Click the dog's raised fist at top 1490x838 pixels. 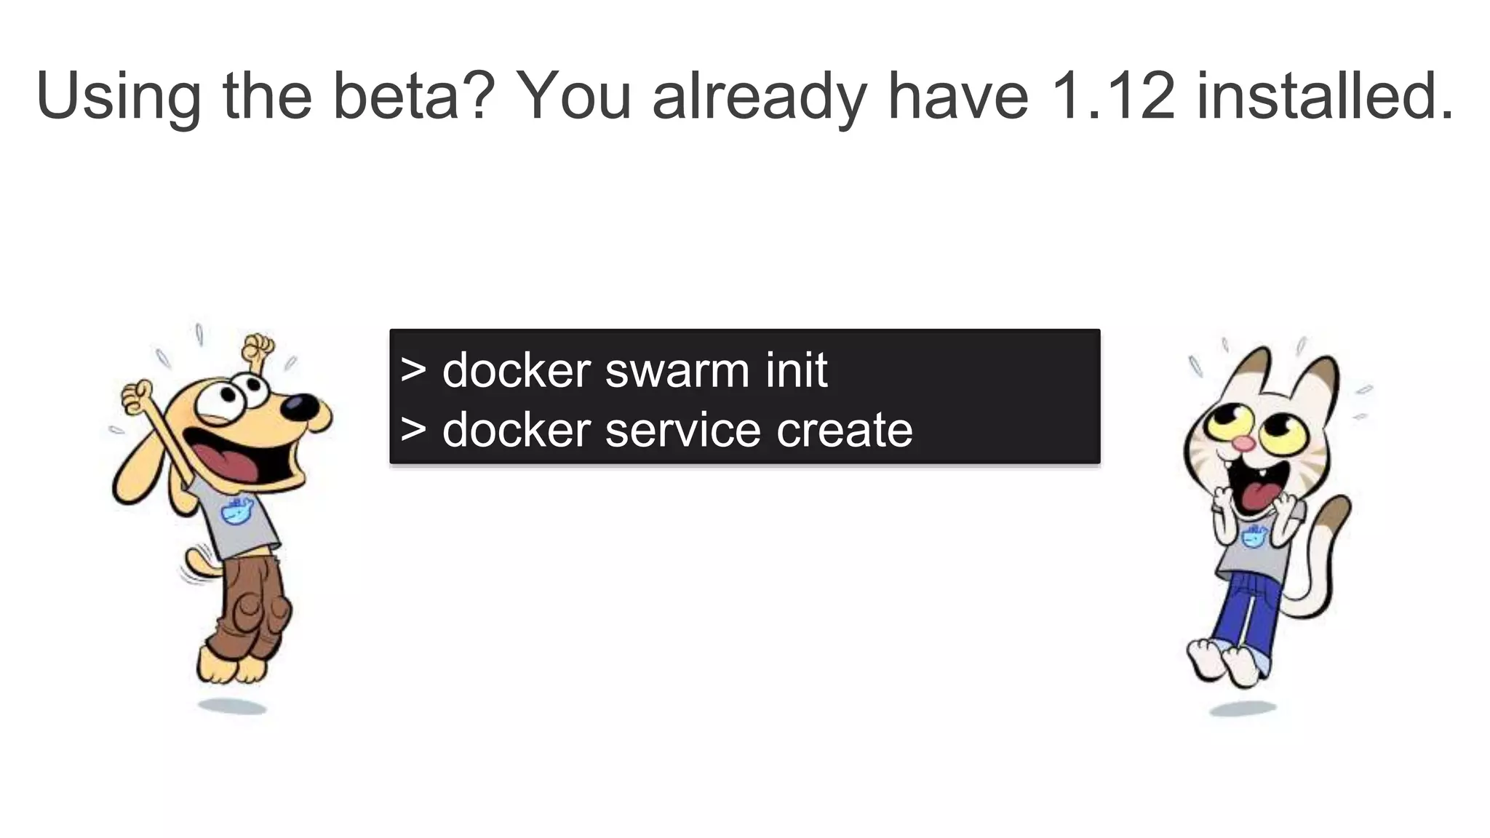pyautogui.click(x=258, y=349)
